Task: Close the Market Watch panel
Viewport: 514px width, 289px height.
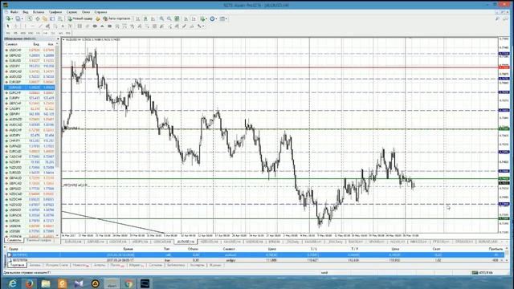Action: coord(58,39)
